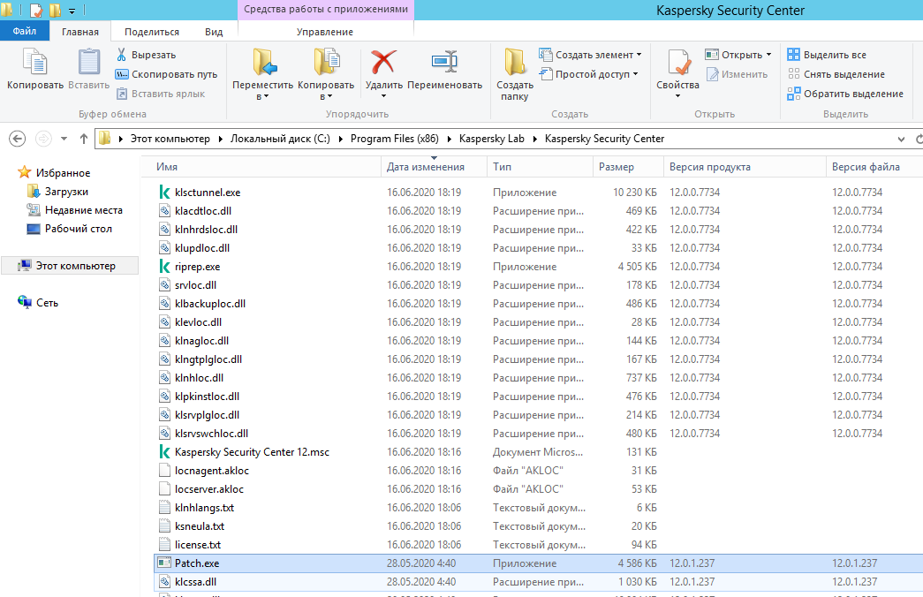Click the Delete (Удалить) red X icon
The width and height of the screenshot is (923, 597).
[x=383, y=64]
